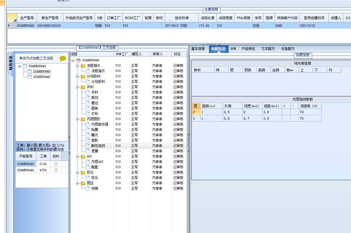
Task: Click the folder icon of 层压
Action: pyautogui.click(x=83, y=183)
